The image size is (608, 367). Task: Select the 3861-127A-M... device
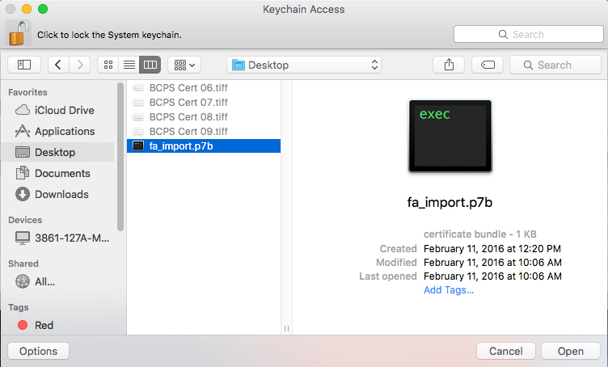click(57, 238)
